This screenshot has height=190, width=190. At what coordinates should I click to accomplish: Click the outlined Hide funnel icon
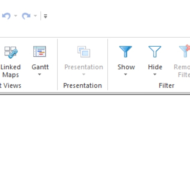155,51
